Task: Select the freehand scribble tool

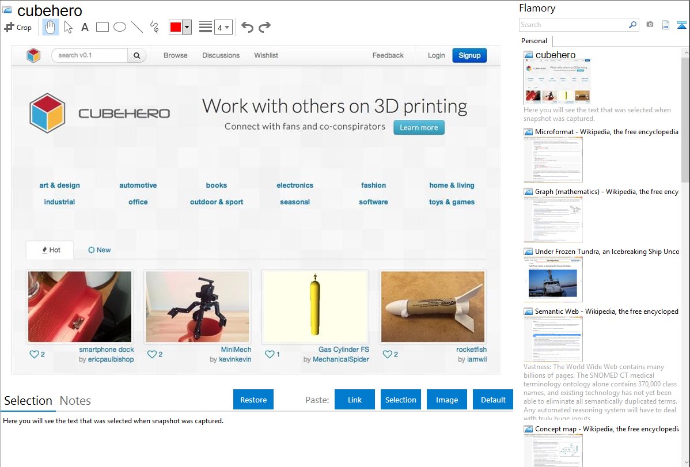Action: pyautogui.click(x=154, y=27)
